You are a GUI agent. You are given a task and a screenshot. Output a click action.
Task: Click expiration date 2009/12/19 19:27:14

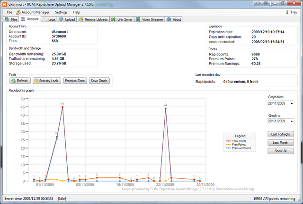[x=268, y=32]
